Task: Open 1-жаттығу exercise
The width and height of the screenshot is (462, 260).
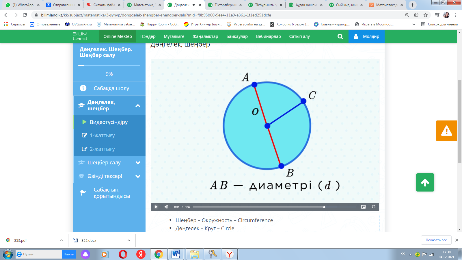Action: pyautogui.click(x=109, y=135)
